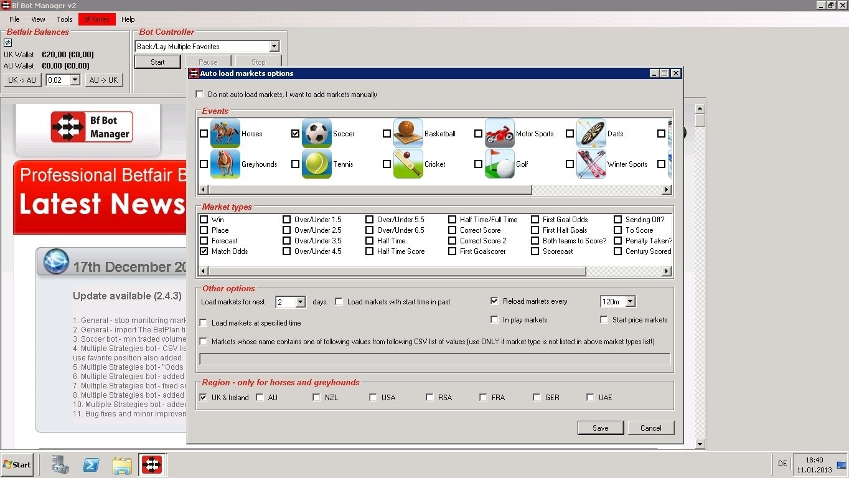This screenshot has width=849, height=478.
Task: Open the file explorer taskbar icon
Action: 122,465
